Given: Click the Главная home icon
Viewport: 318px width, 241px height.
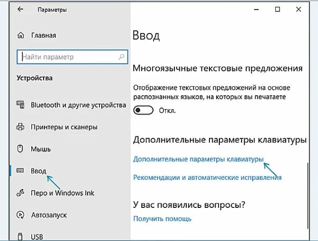Looking at the screenshot, I should click(x=20, y=35).
